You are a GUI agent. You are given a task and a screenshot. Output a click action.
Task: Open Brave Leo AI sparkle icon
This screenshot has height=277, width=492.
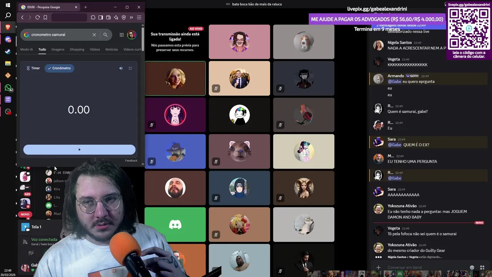pos(116,17)
